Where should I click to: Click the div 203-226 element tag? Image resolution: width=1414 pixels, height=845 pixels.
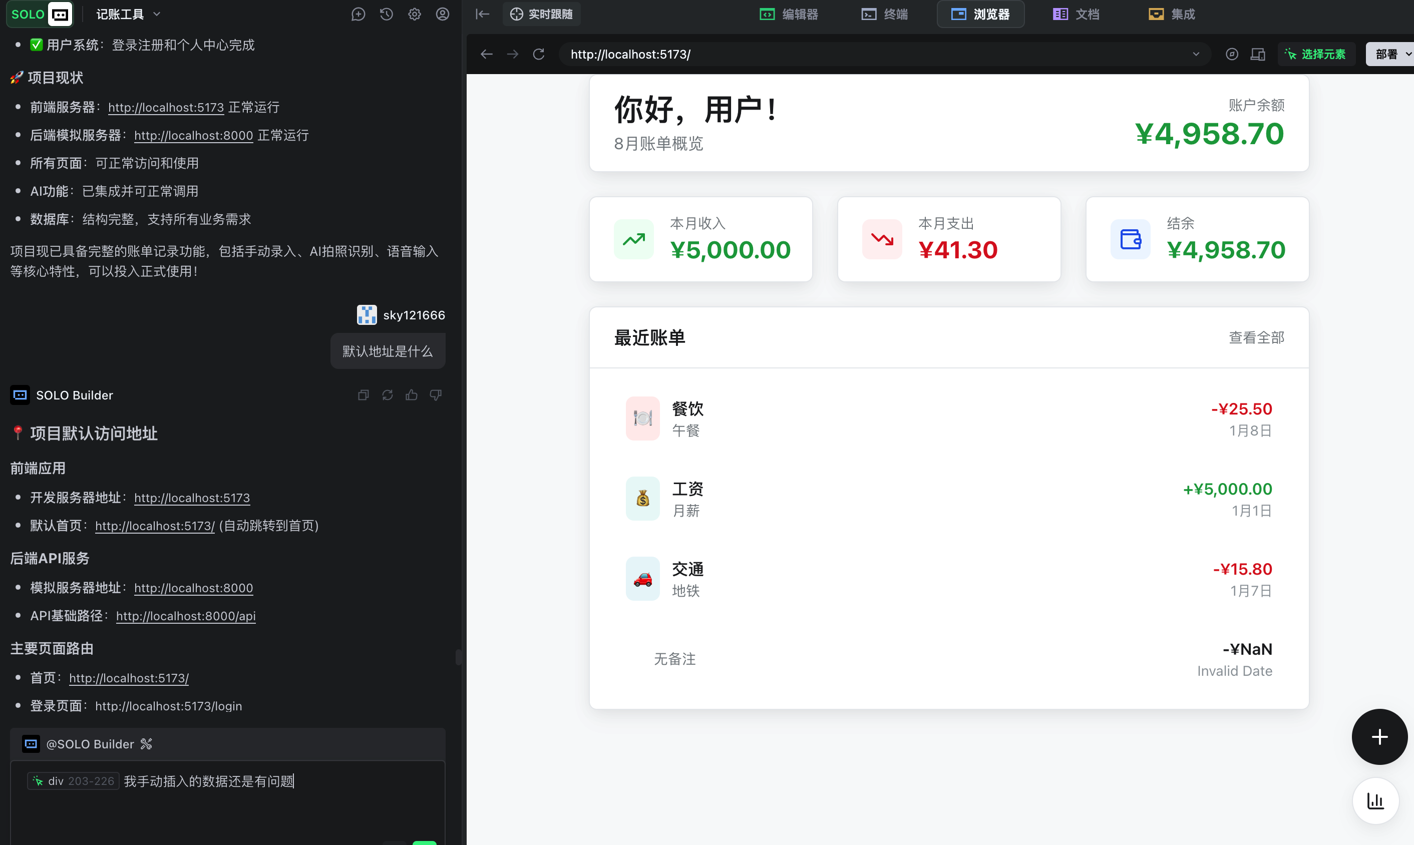coord(73,780)
